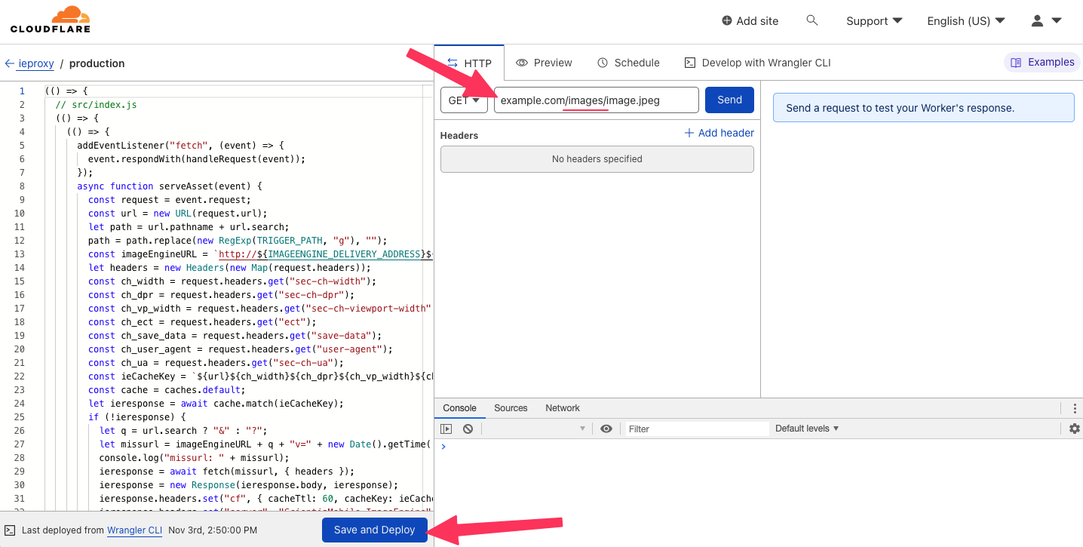The height and width of the screenshot is (547, 1083).
Task: Click the 'async function serveAsset(event)' line
Action: tap(169, 186)
